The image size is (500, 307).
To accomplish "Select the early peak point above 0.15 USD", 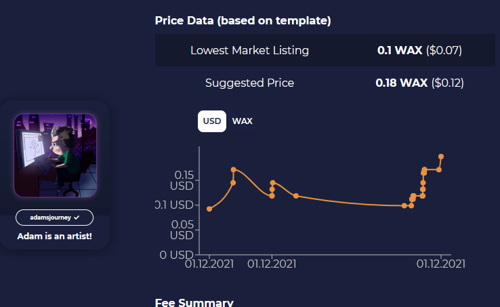I will (x=234, y=170).
